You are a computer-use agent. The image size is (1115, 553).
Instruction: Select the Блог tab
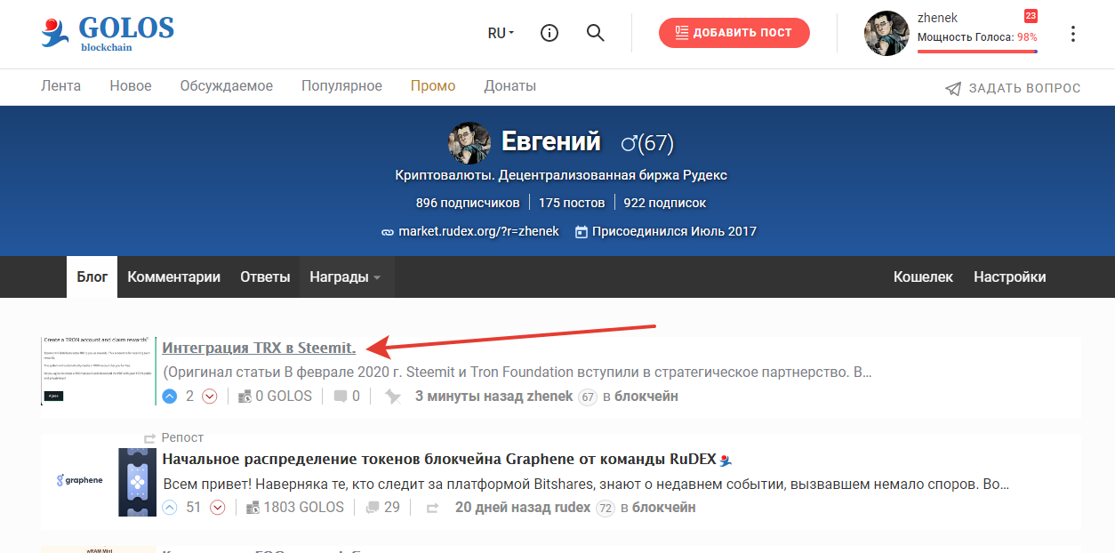pos(92,276)
